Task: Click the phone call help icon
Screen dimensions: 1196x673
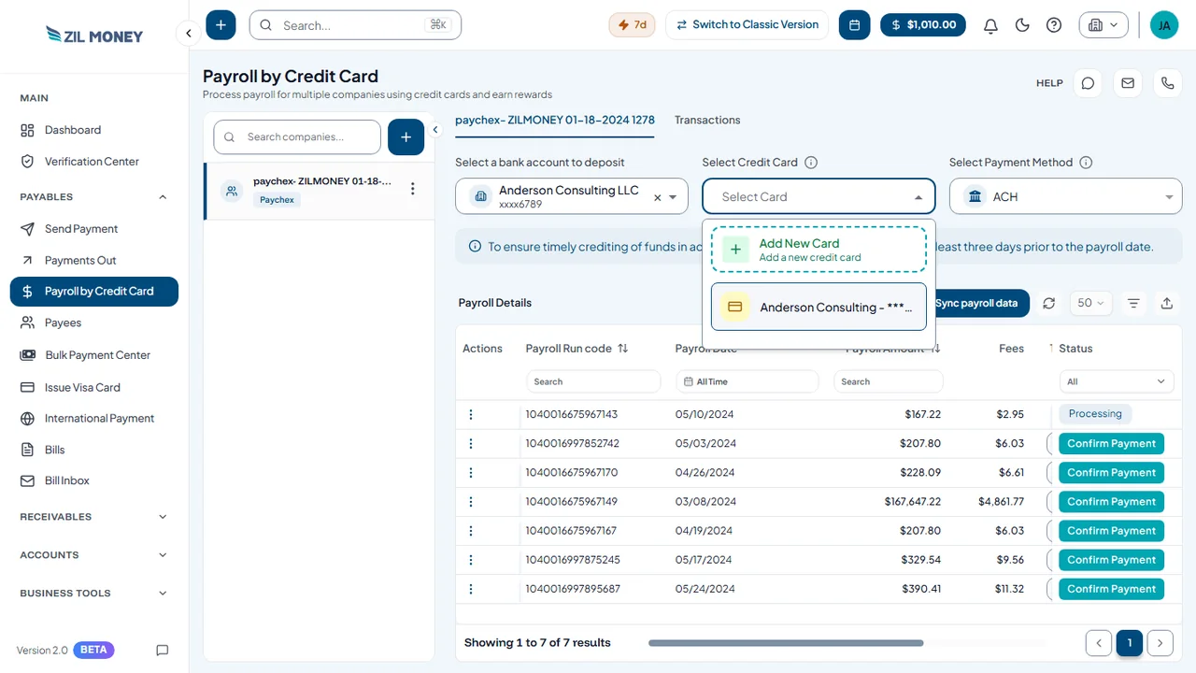Action: (x=1168, y=83)
